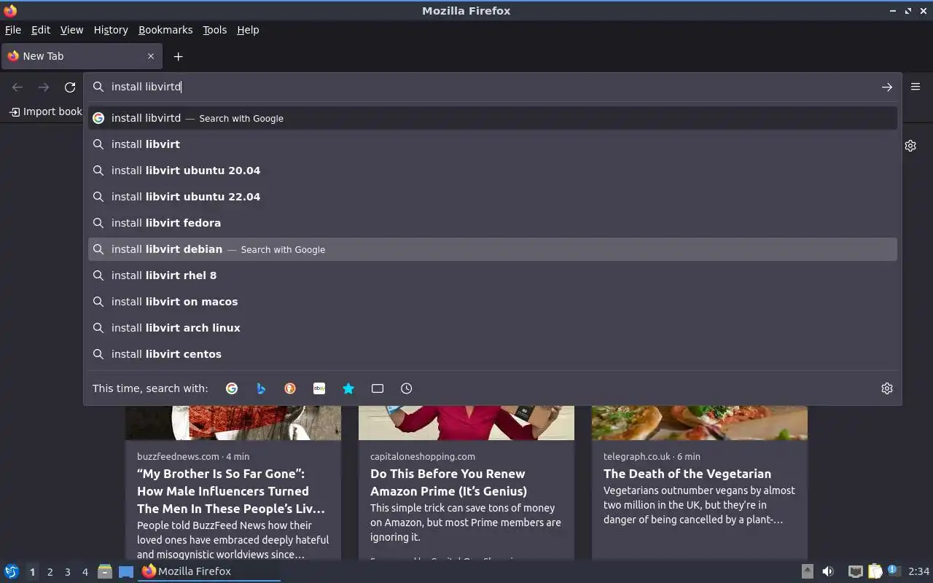Open the Tools menu

(x=214, y=30)
